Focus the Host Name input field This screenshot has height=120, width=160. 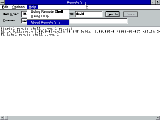click(x=24, y=14)
